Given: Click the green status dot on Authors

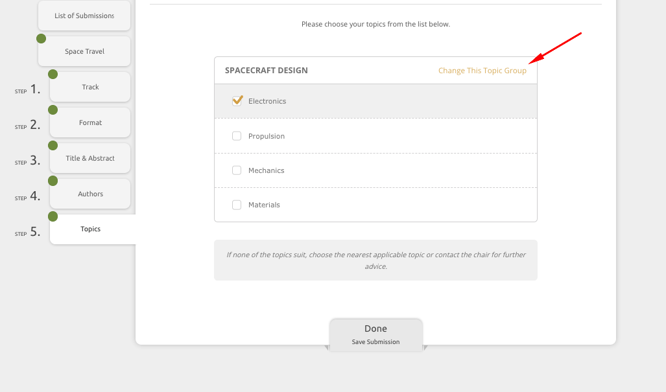Looking at the screenshot, I should pyautogui.click(x=53, y=181).
